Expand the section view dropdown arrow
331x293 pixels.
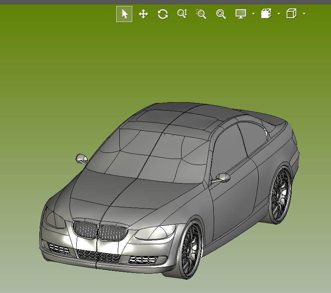(x=279, y=14)
